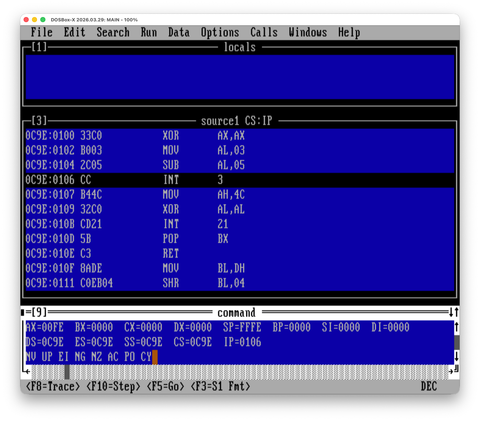Open the Windows menu
Image resolution: width=480 pixels, height=421 pixels.
click(308, 32)
